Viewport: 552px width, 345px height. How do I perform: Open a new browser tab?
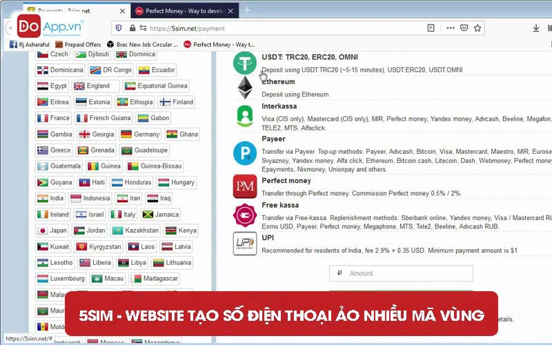coord(247,10)
